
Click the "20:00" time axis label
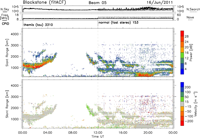pyautogui.click(x=148, y=133)
